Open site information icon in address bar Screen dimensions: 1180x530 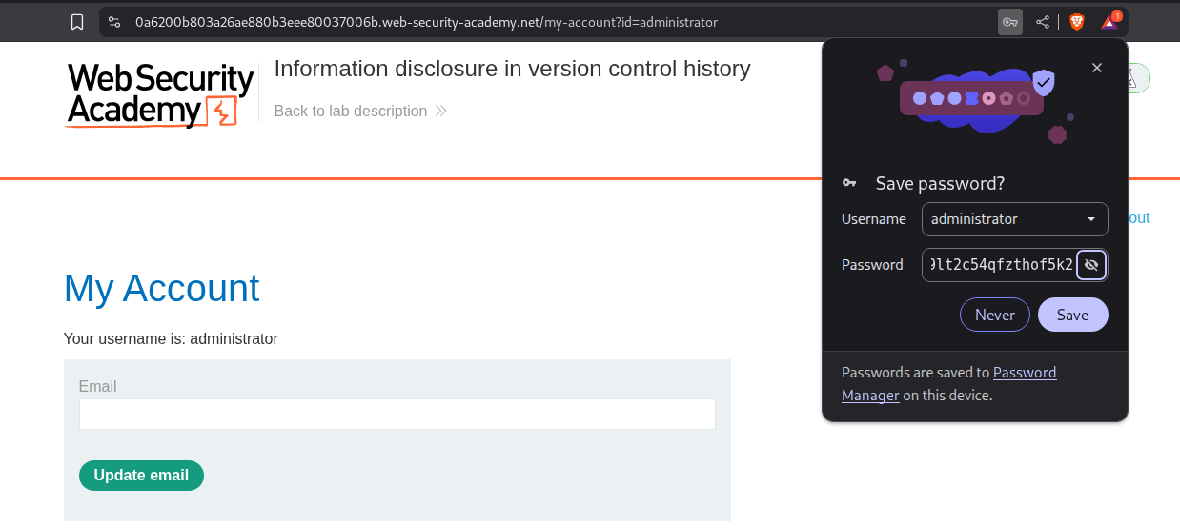tap(114, 22)
